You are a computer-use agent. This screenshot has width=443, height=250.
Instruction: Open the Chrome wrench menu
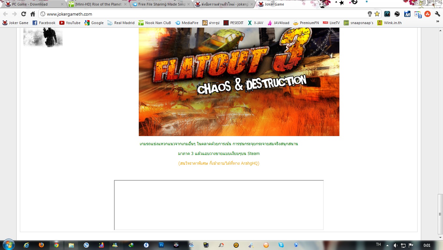437,14
